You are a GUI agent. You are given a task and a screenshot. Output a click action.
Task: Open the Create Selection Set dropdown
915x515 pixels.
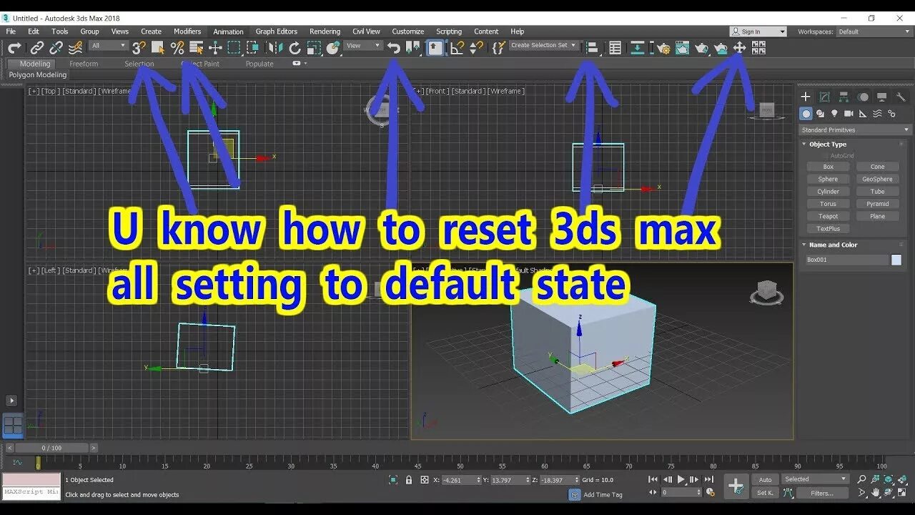[544, 45]
